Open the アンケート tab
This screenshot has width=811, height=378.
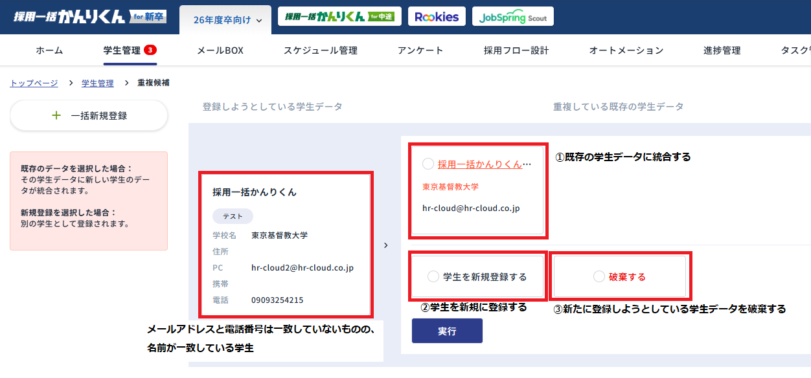pyautogui.click(x=420, y=50)
